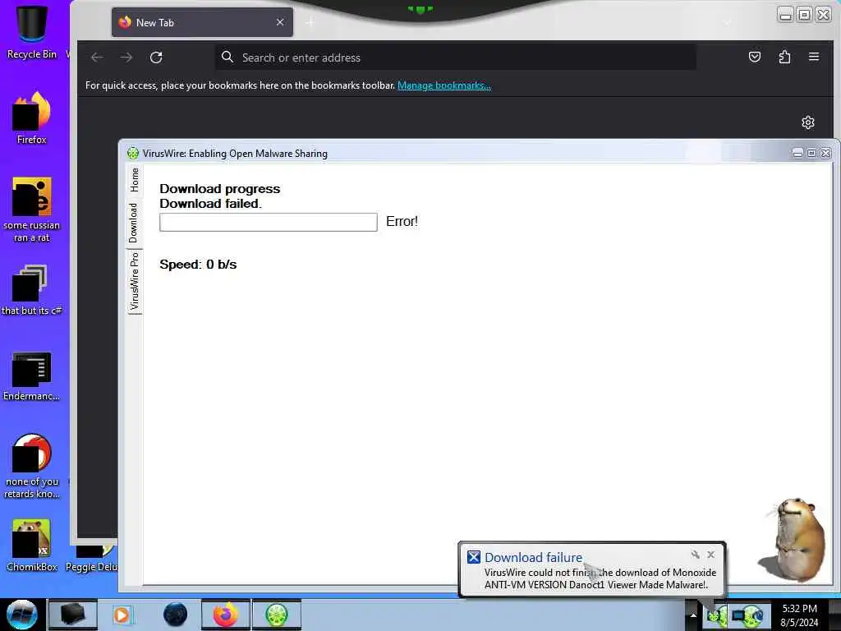Image resolution: width=841 pixels, height=631 pixels.
Task: Minimize the VirusWire window
Action: click(x=797, y=154)
